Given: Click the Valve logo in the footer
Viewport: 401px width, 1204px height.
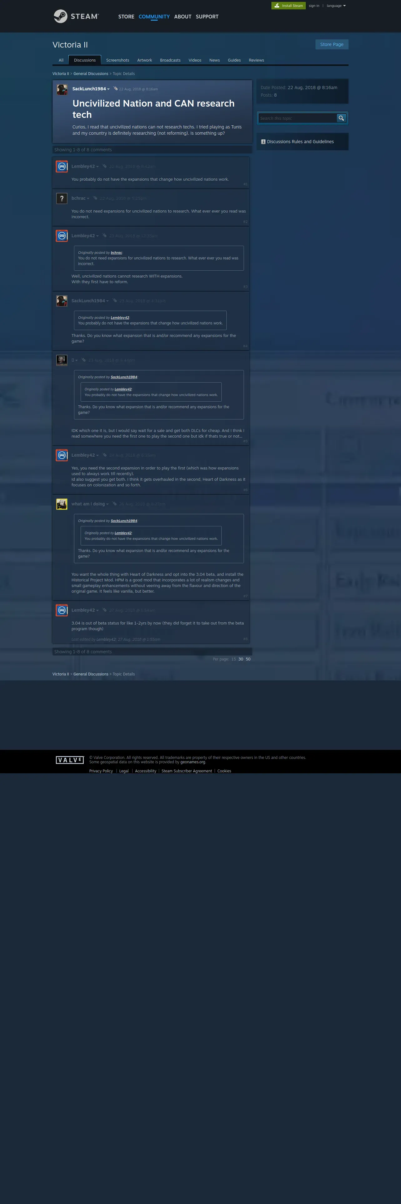Looking at the screenshot, I should [70, 760].
